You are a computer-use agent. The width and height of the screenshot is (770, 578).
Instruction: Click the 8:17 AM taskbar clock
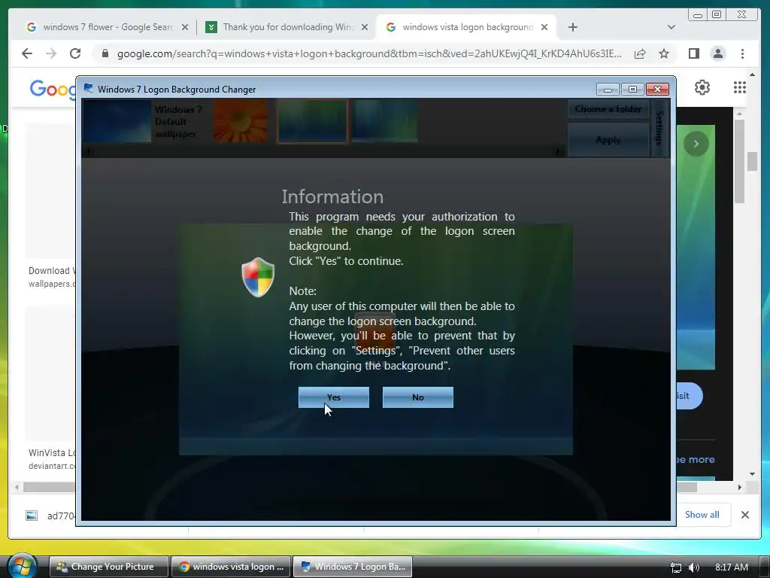click(732, 567)
